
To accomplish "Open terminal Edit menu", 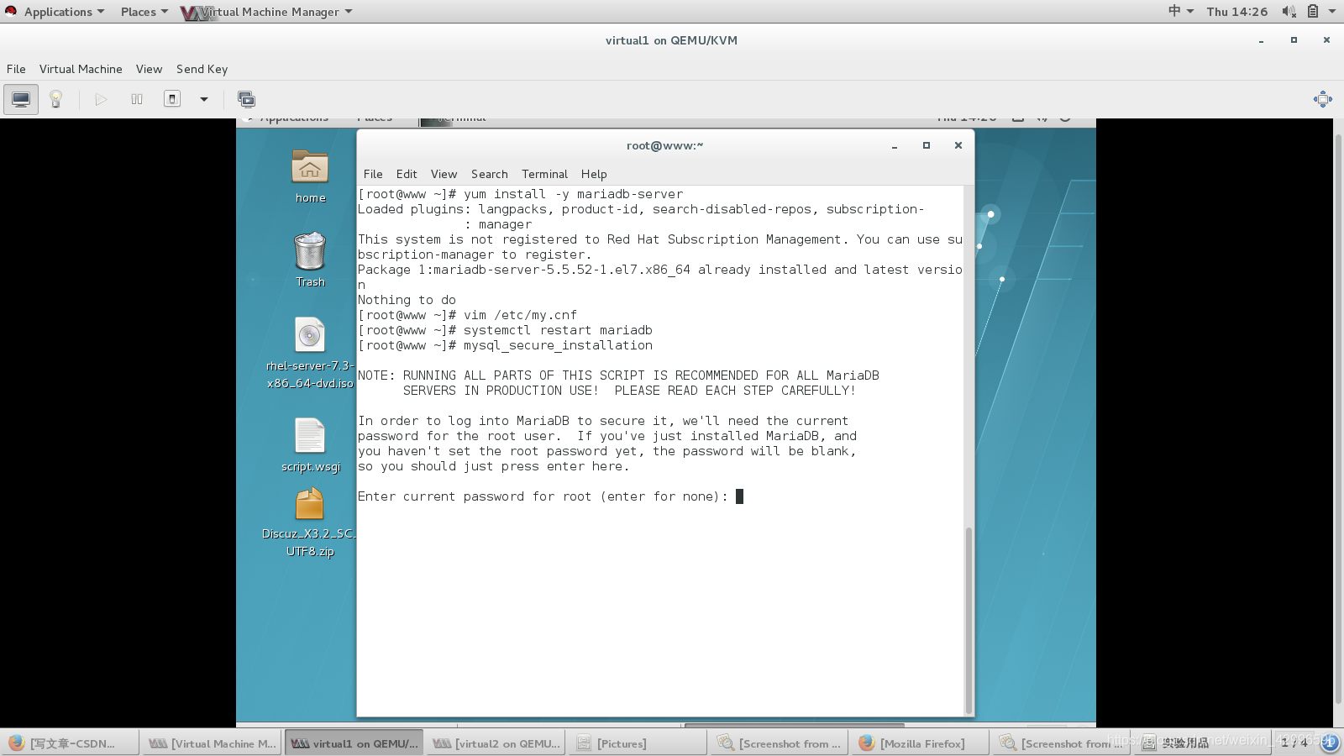I will (x=407, y=174).
